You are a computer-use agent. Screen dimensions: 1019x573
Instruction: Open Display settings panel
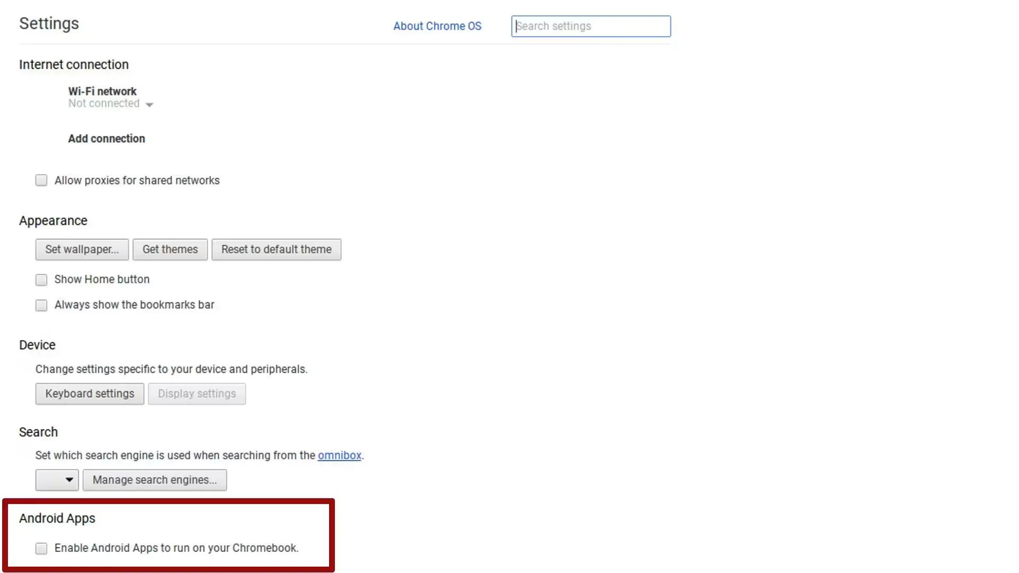tap(196, 393)
